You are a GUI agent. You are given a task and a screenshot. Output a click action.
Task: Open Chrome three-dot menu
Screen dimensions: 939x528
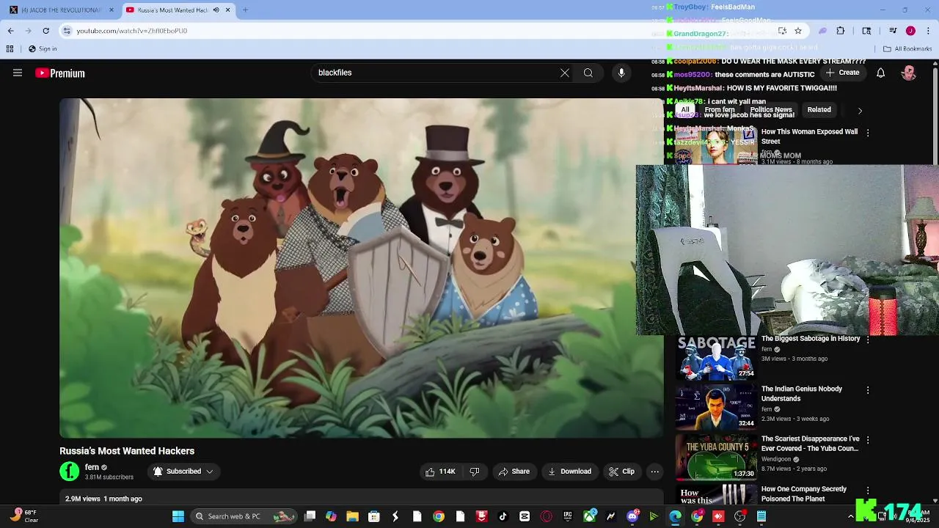[929, 31]
